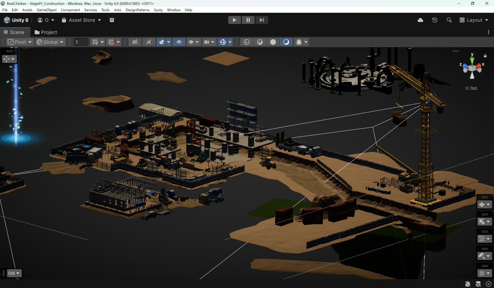This screenshot has height=288, width=494.
Task: Open the sliders overlay dropdown
Action: [484, 239]
